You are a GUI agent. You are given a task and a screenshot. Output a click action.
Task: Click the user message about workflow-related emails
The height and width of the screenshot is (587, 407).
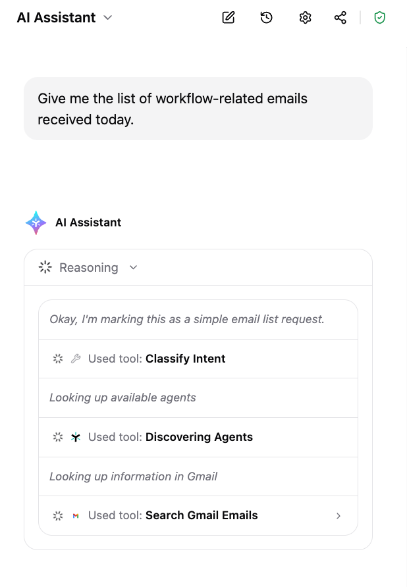pyautogui.click(x=198, y=109)
